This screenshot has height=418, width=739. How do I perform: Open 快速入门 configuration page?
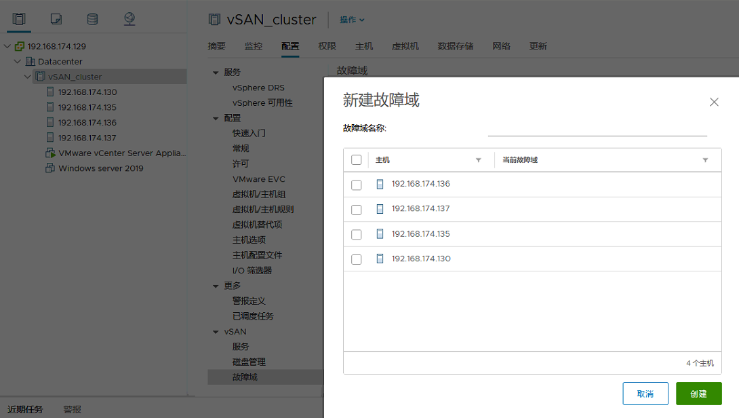pos(249,134)
